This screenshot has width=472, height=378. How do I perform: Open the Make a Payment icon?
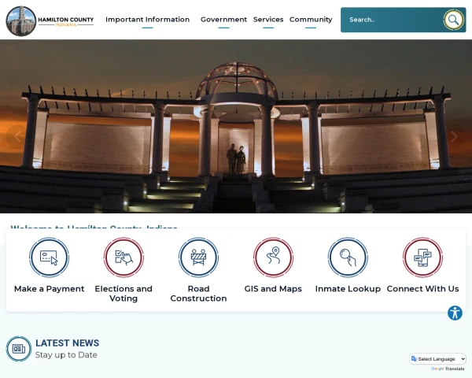[49, 258]
